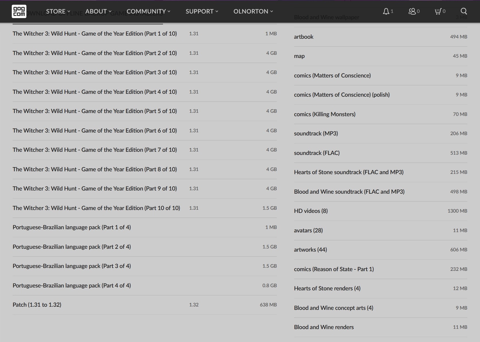480x342 pixels.
Task: Download the artbook extra
Action: tap(380, 37)
